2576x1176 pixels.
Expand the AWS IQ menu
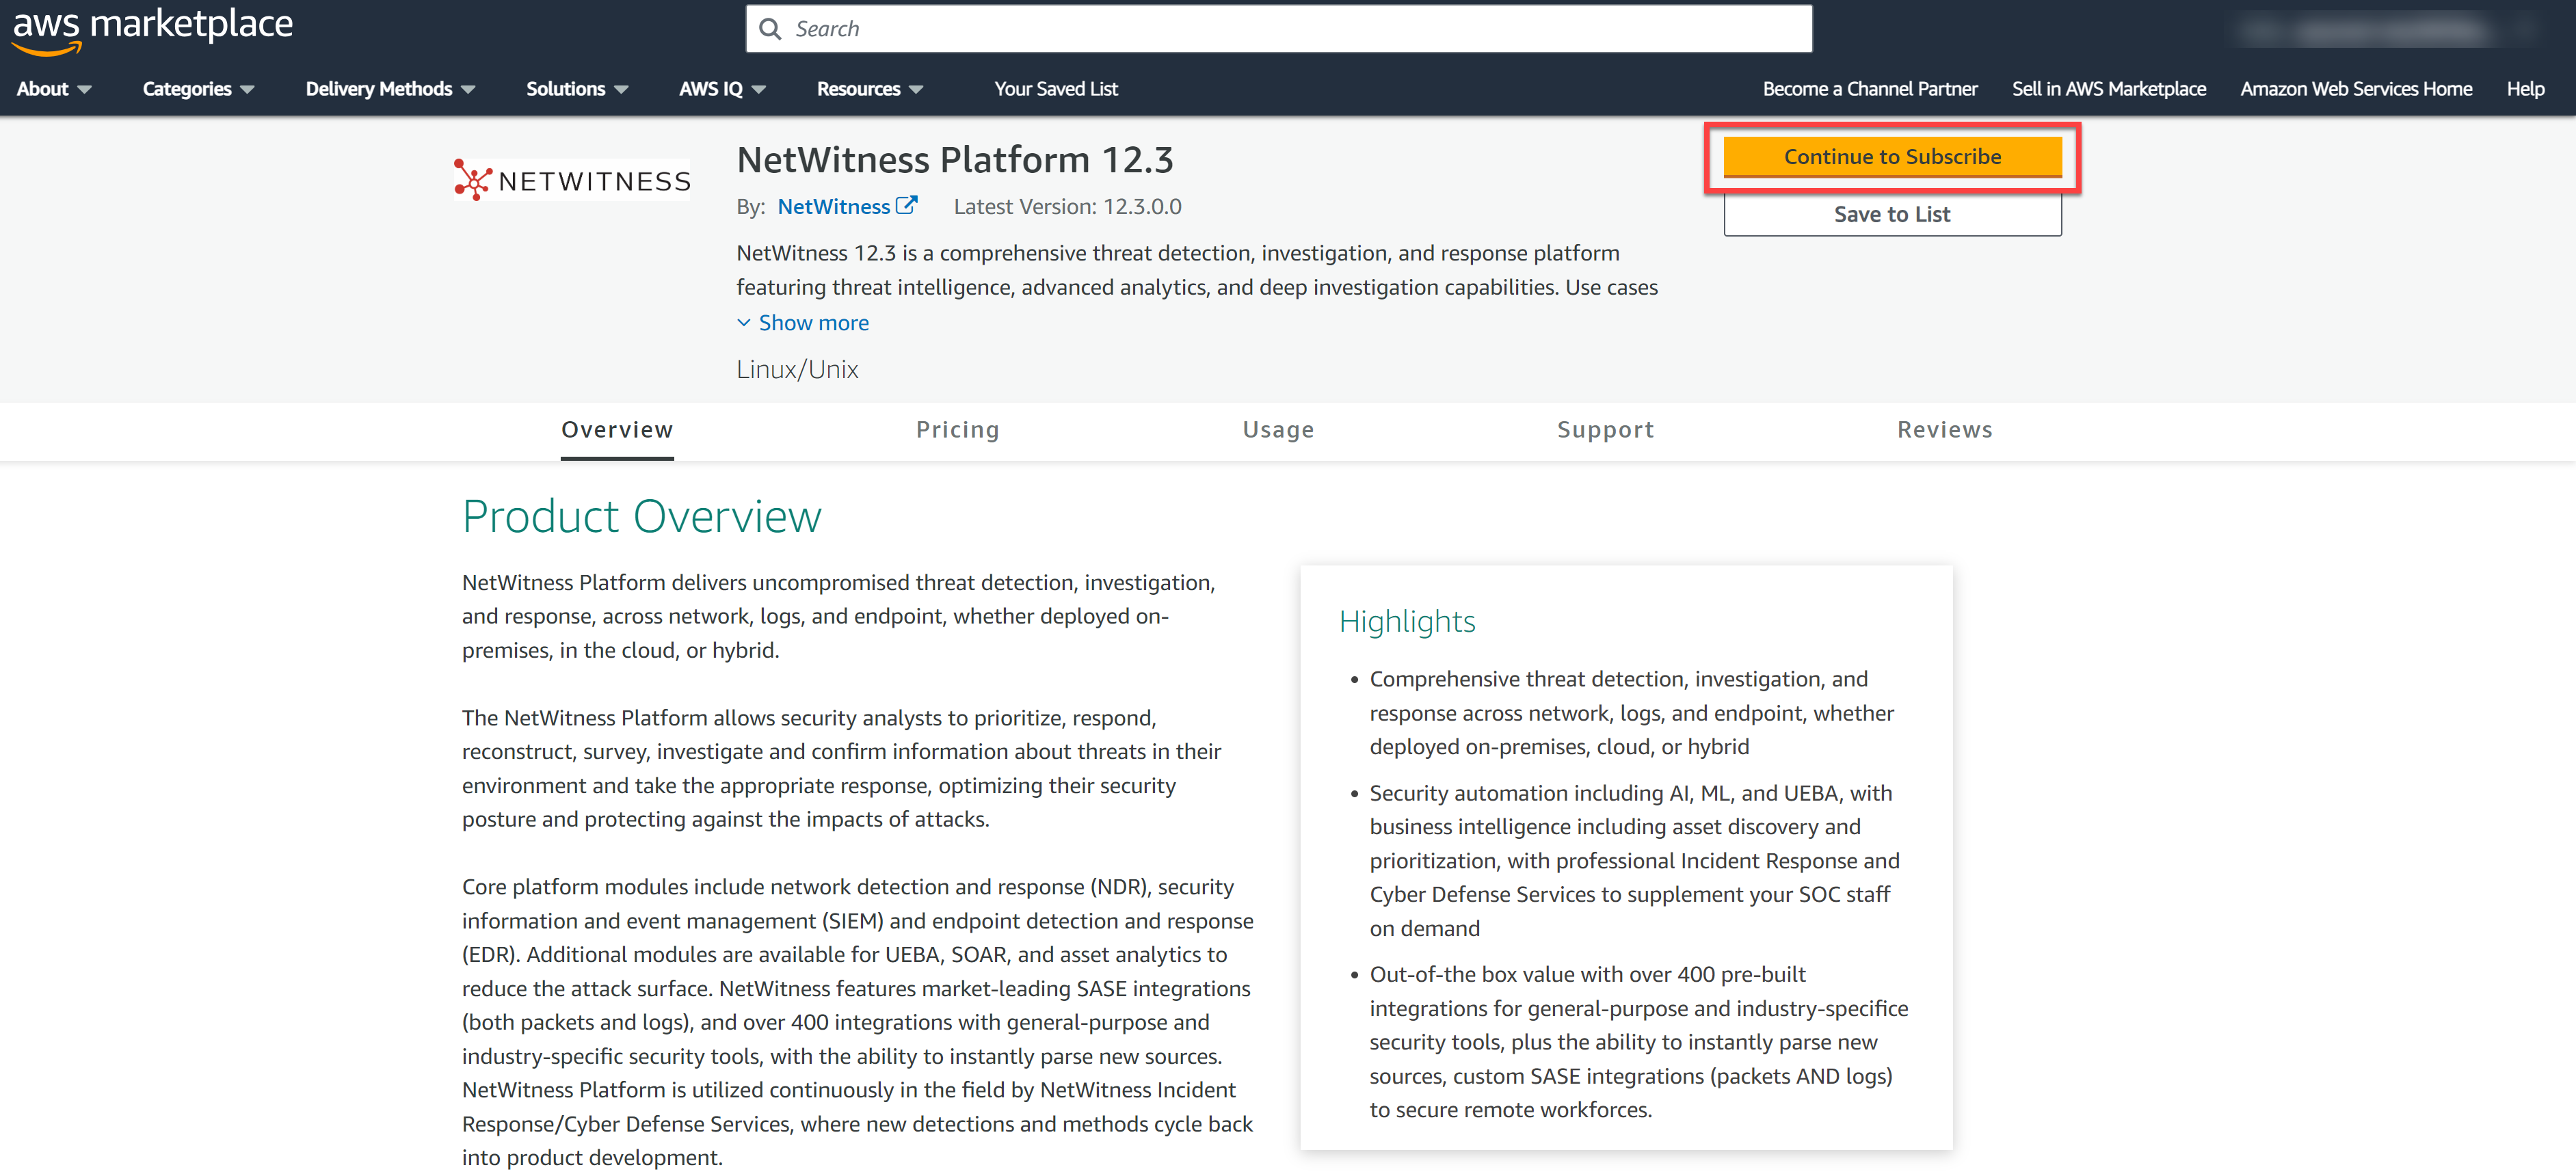[721, 89]
